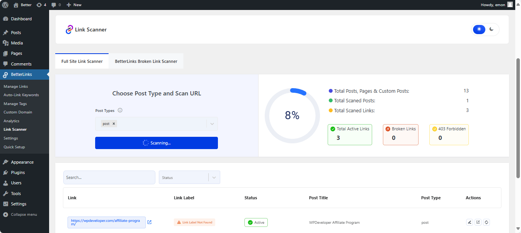This screenshot has width=521, height=233.
Task: Click the edit pencil icon in Actions column
Action: coord(470,222)
